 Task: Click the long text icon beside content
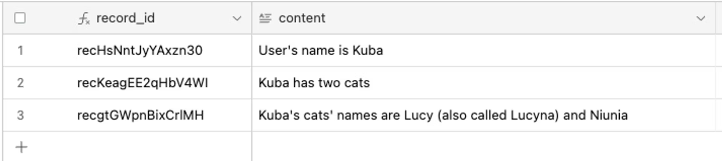[x=265, y=18]
